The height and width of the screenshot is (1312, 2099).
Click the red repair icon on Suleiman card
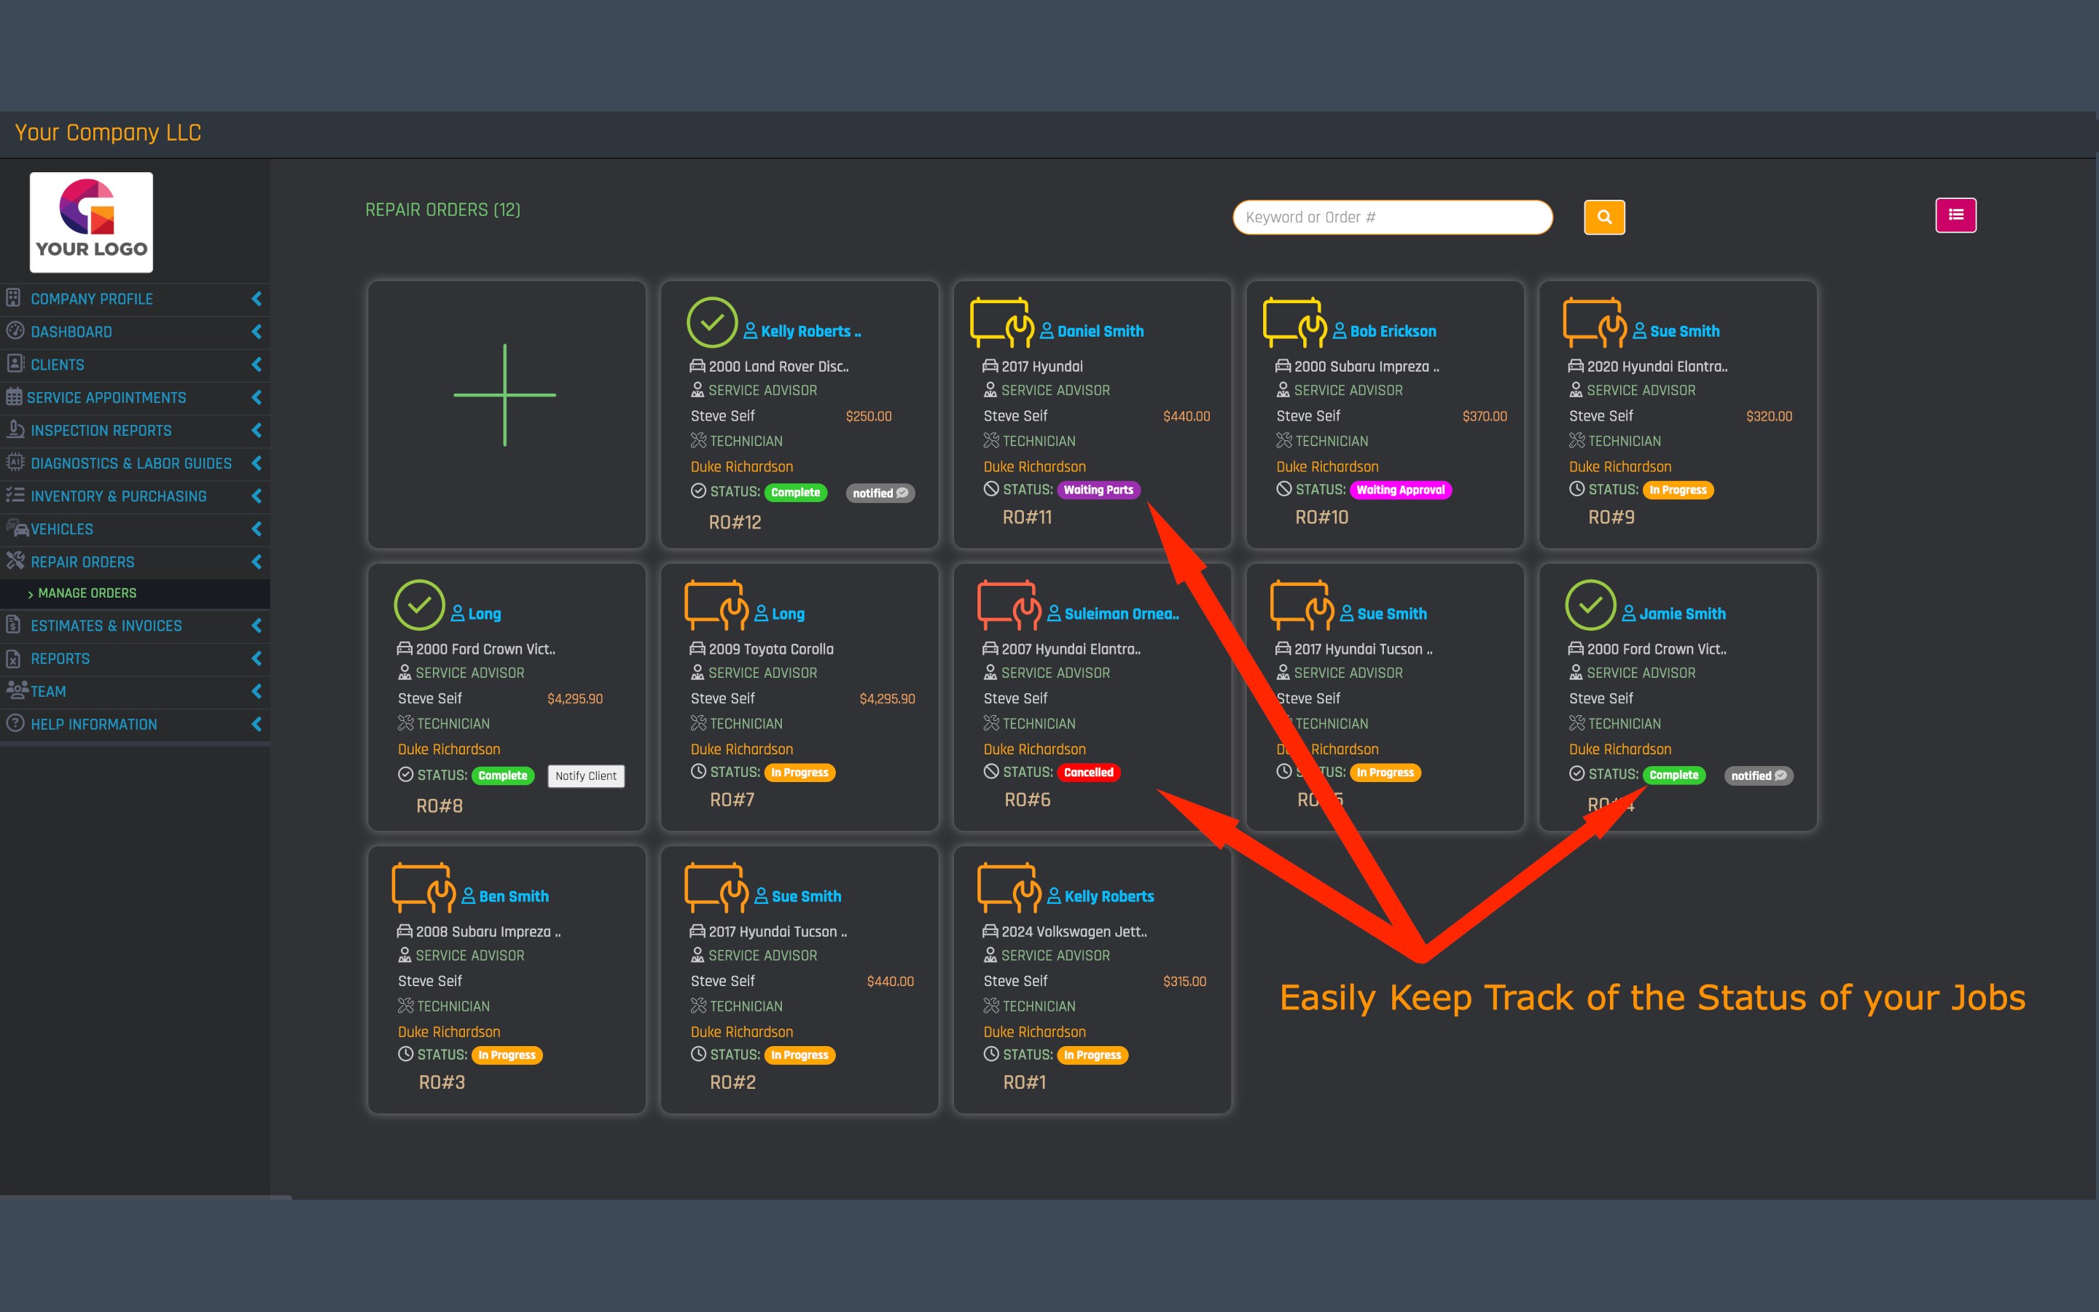tap(1009, 605)
